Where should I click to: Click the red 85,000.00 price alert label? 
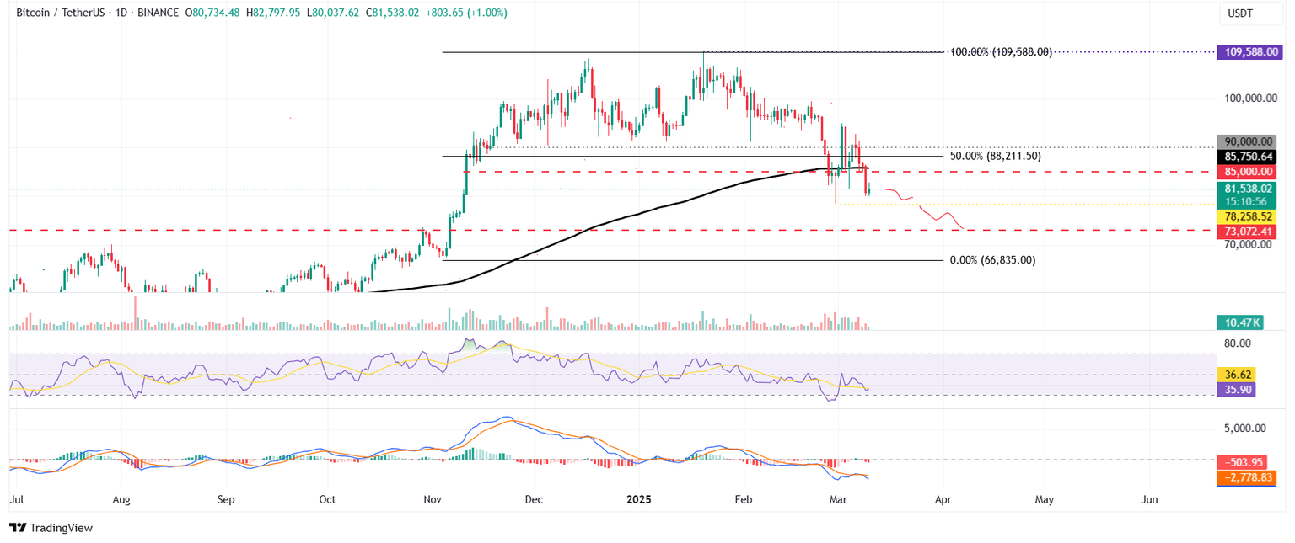[x=1250, y=172]
